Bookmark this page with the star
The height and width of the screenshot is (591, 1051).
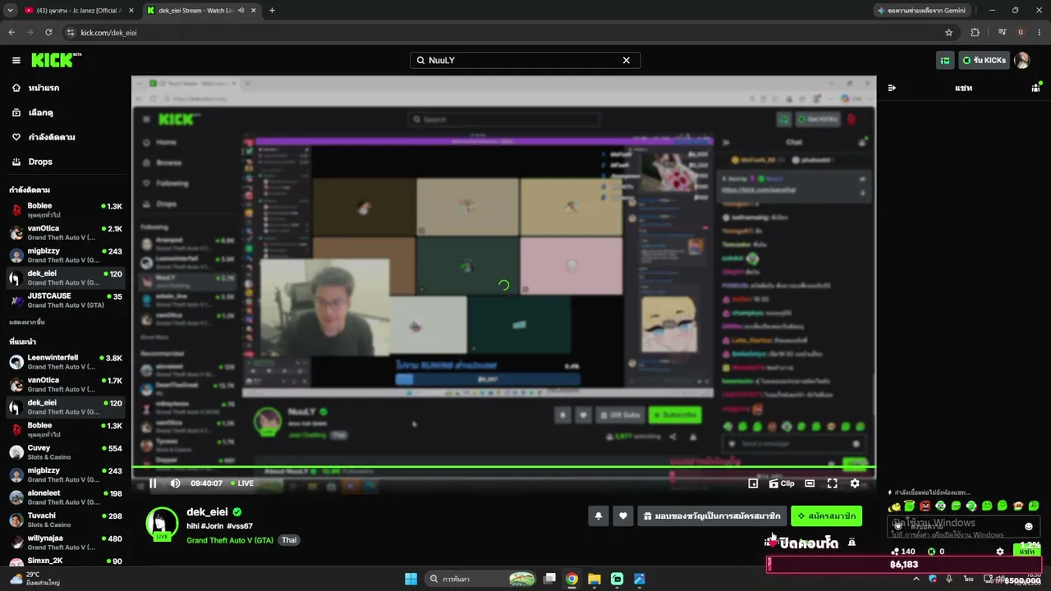click(x=949, y=32)
